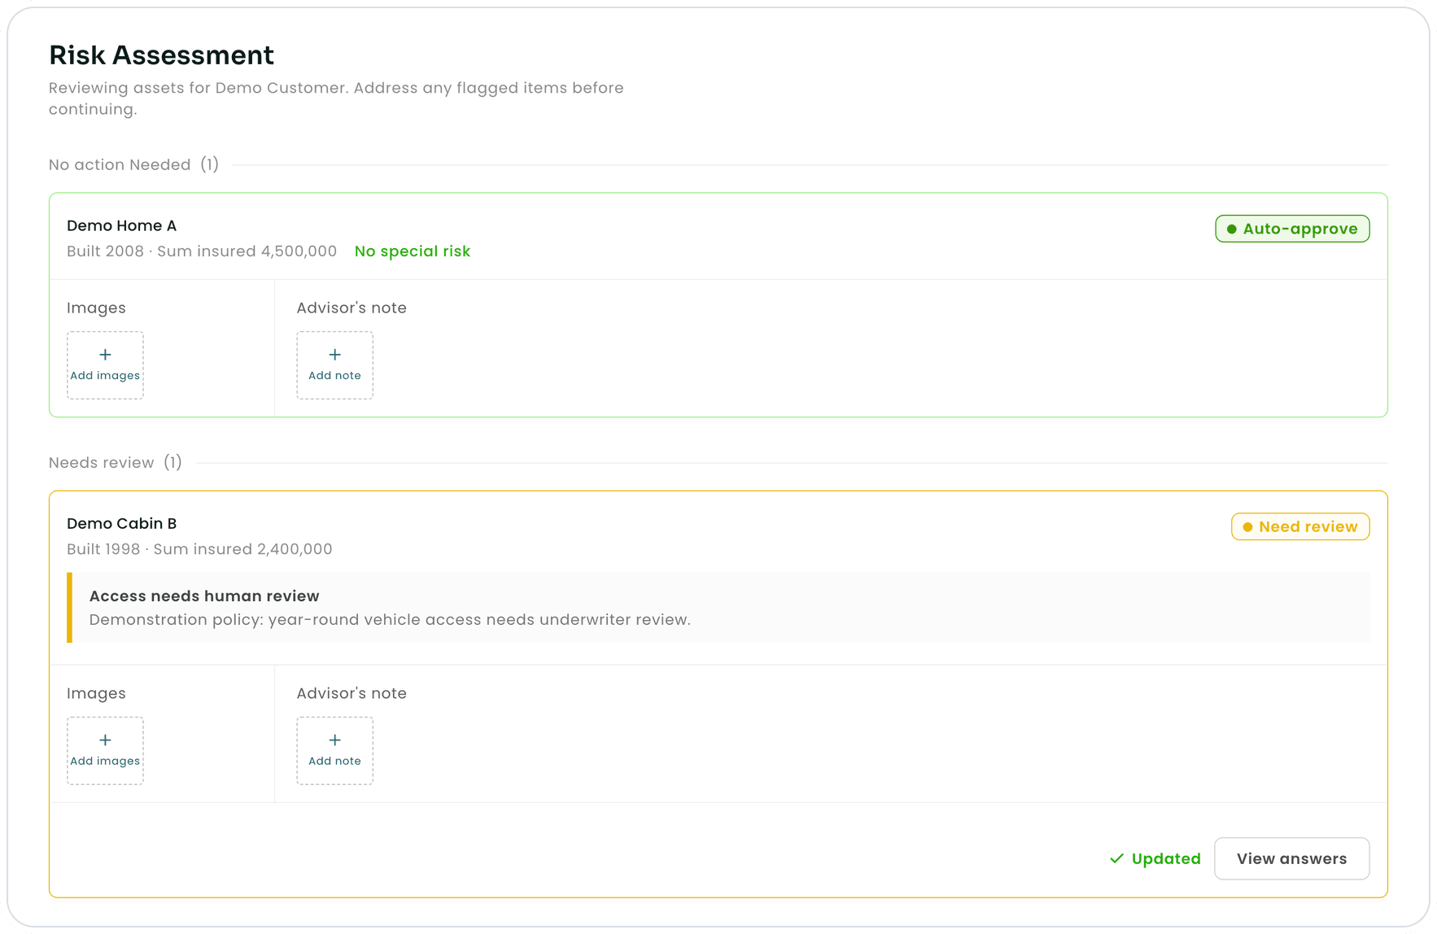Click the 'Needs review (1)' section header
The image size is (1437, 934).
click(116, 462)
